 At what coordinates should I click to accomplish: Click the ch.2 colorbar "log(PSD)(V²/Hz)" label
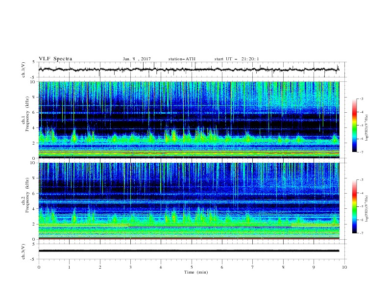[367, 208]
